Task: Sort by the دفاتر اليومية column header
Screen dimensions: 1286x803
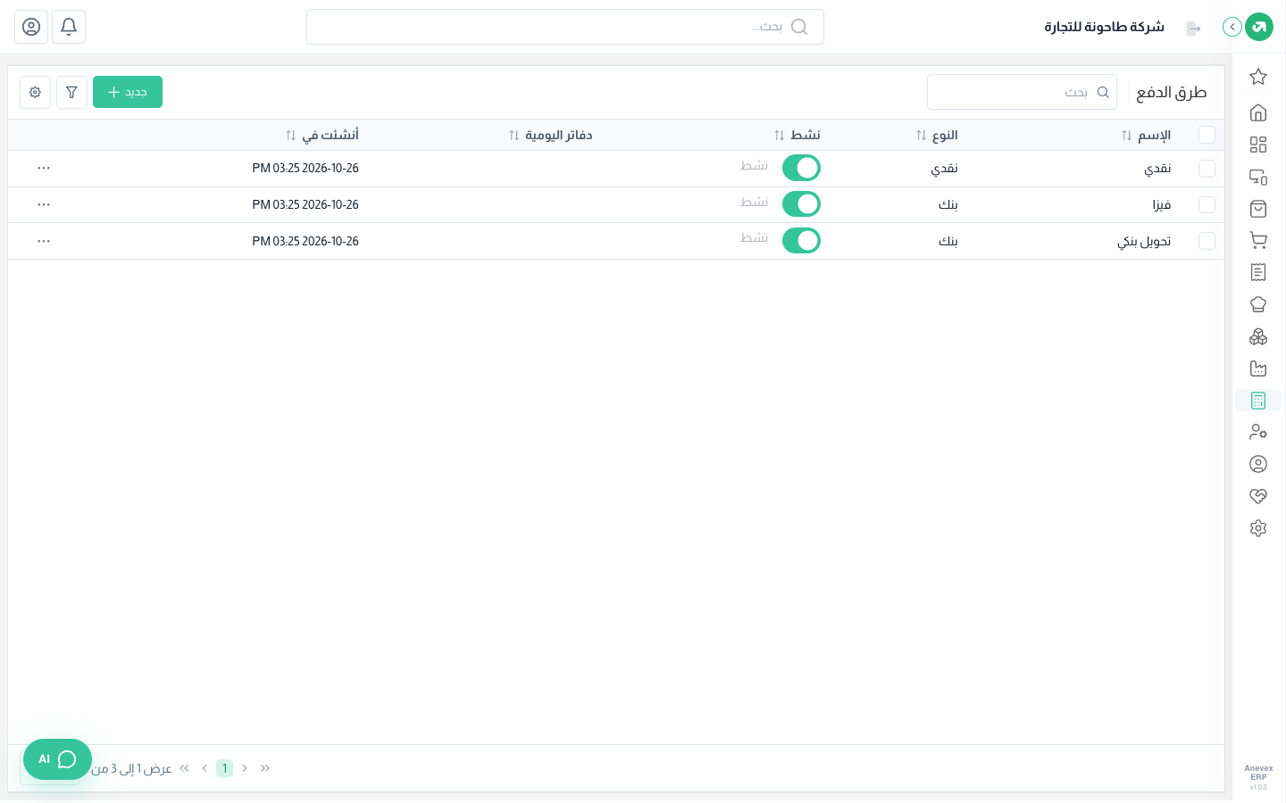Action: click(x=550, y=135)
